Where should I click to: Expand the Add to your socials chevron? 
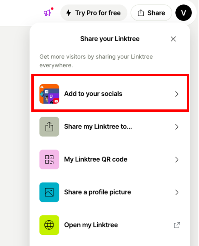[177, 94]
